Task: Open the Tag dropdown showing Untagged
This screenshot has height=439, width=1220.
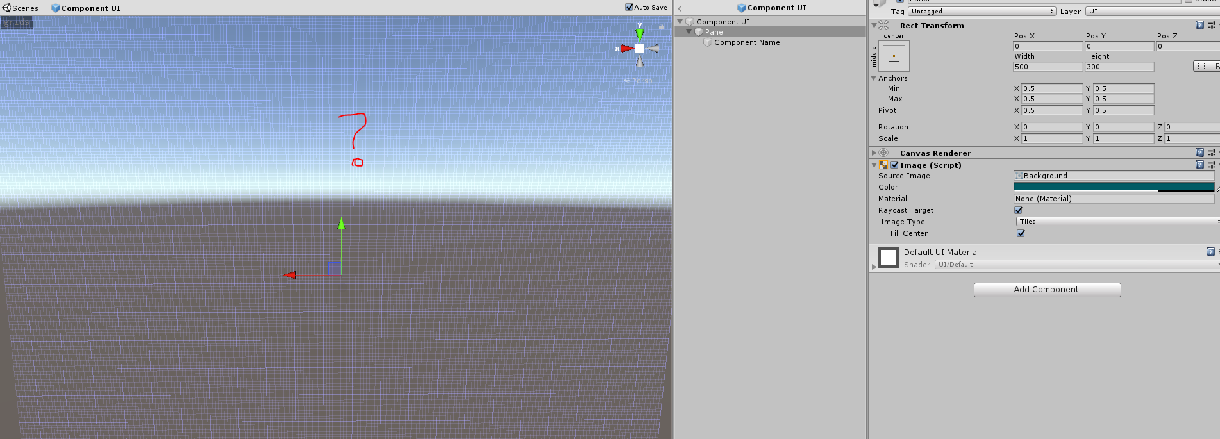Action: click(x=982, y=12)
